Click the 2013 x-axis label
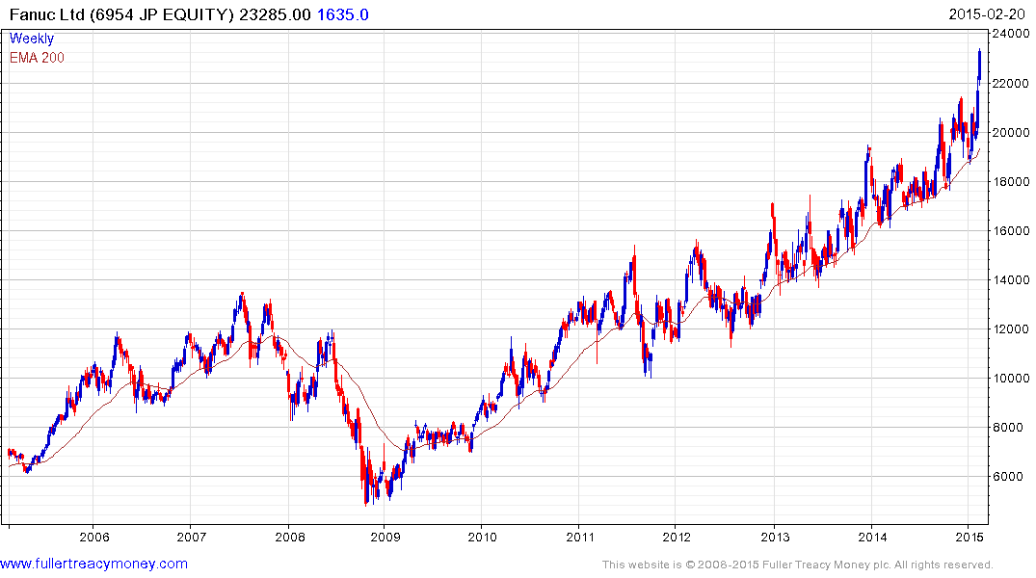Image resolution: width=1036 pixels, height=578 pixels. tap(775, 537)
